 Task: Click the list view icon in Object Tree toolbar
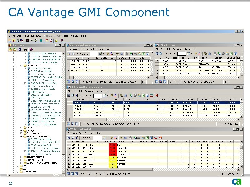20,50
